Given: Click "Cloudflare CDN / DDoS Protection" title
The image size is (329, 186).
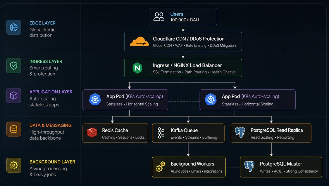Looking at the screenshot, I should pos(189,39).
